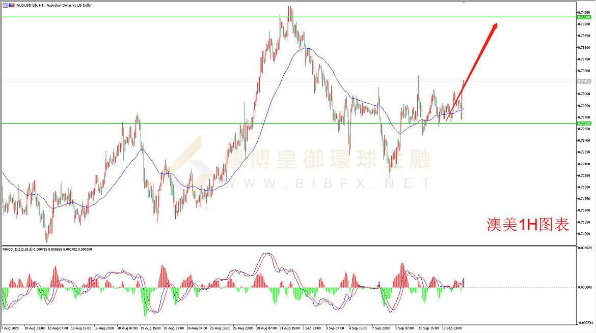
Task: Click the 31 Aug 15:00 time label
Action: coord(289,328)
